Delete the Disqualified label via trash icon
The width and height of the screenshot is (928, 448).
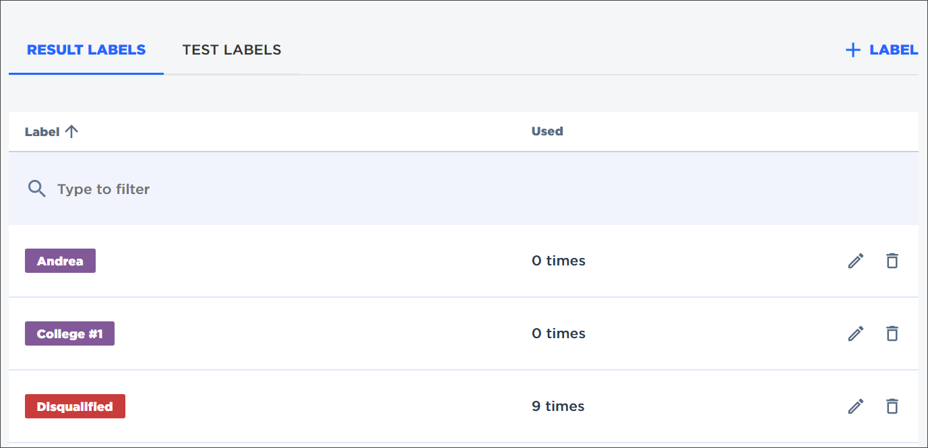pos(892,406)
